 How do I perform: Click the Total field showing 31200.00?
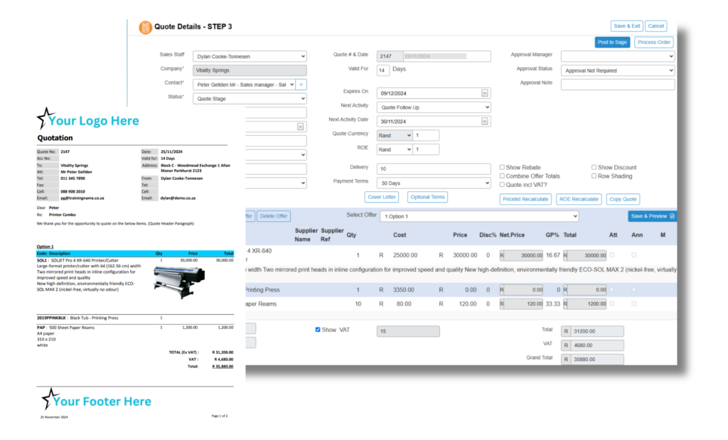[x=597, y=331]
